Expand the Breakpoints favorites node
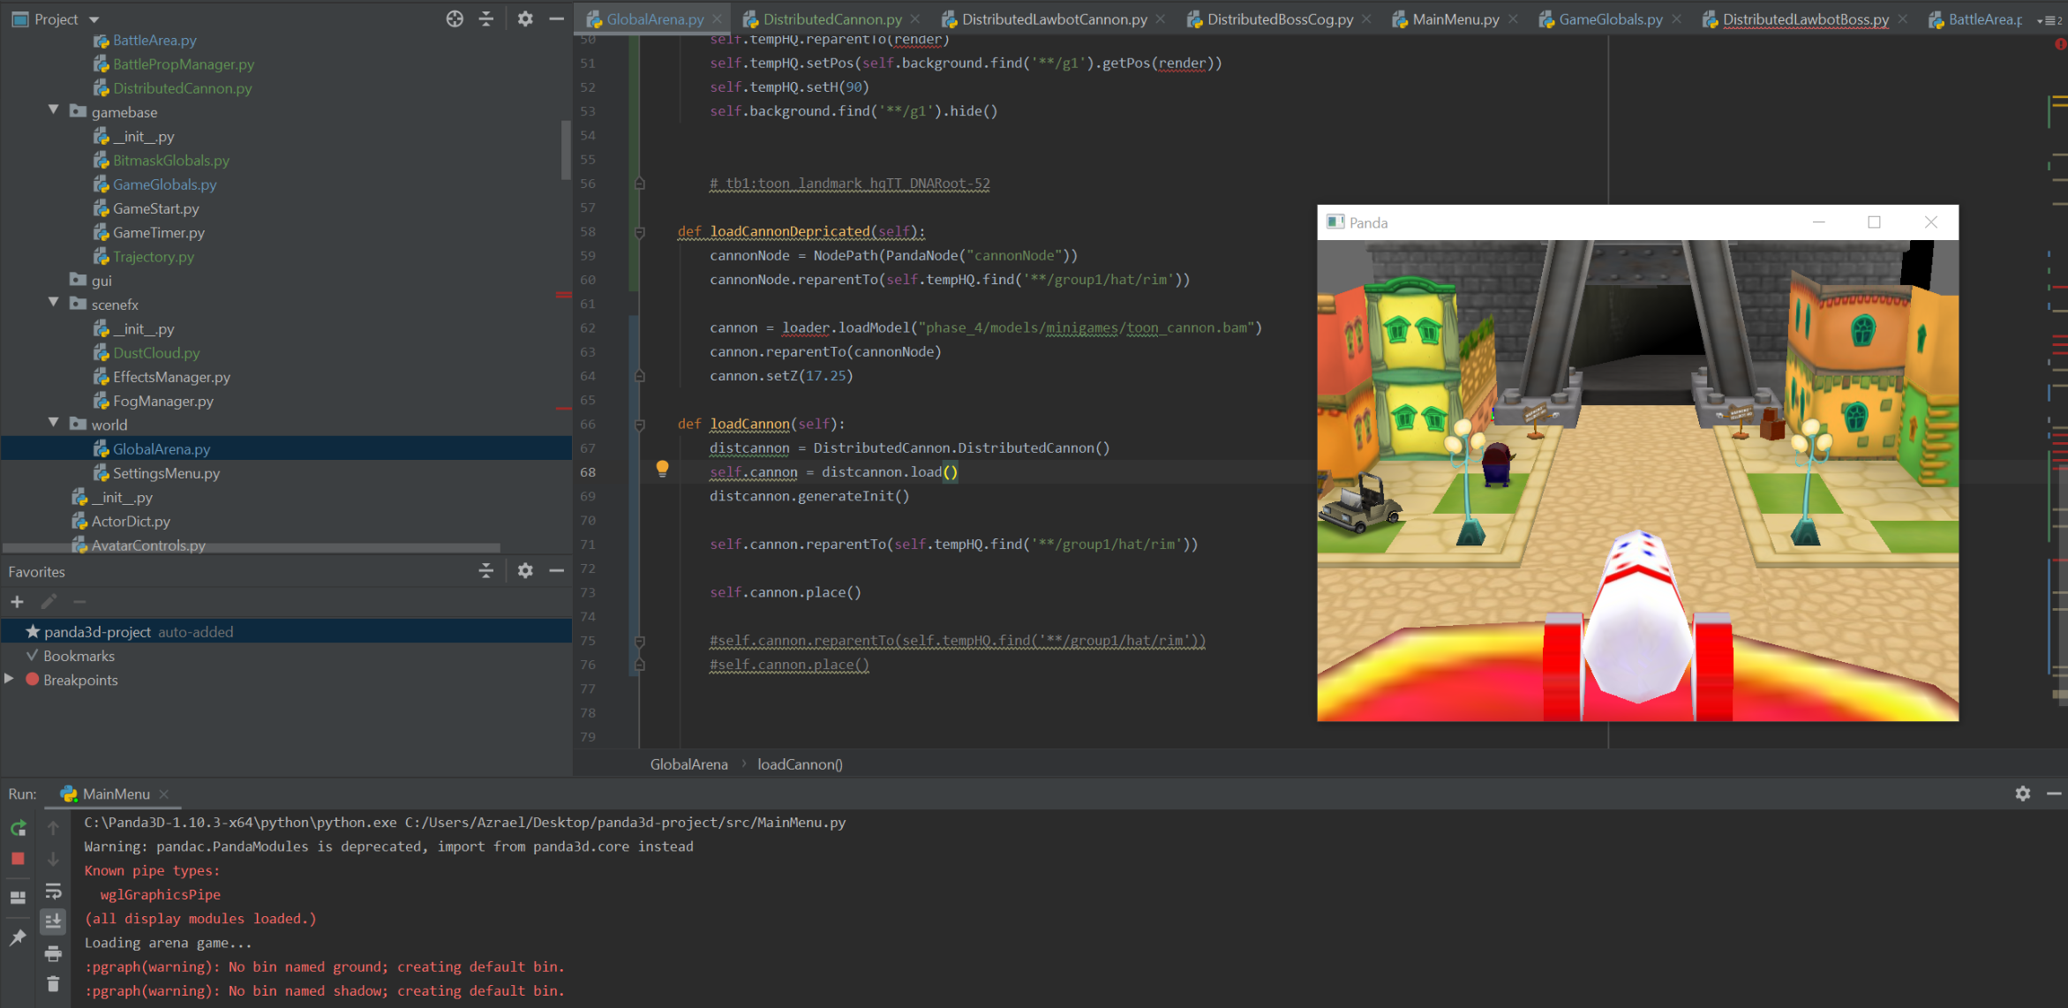The width and height of the screenshot is (2068, 1008). coord(9,679)
